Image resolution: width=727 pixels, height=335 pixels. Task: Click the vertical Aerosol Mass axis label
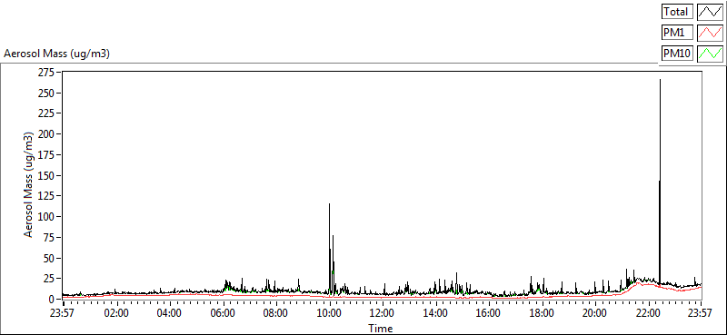pyautogui.click(x=28, y=185)
